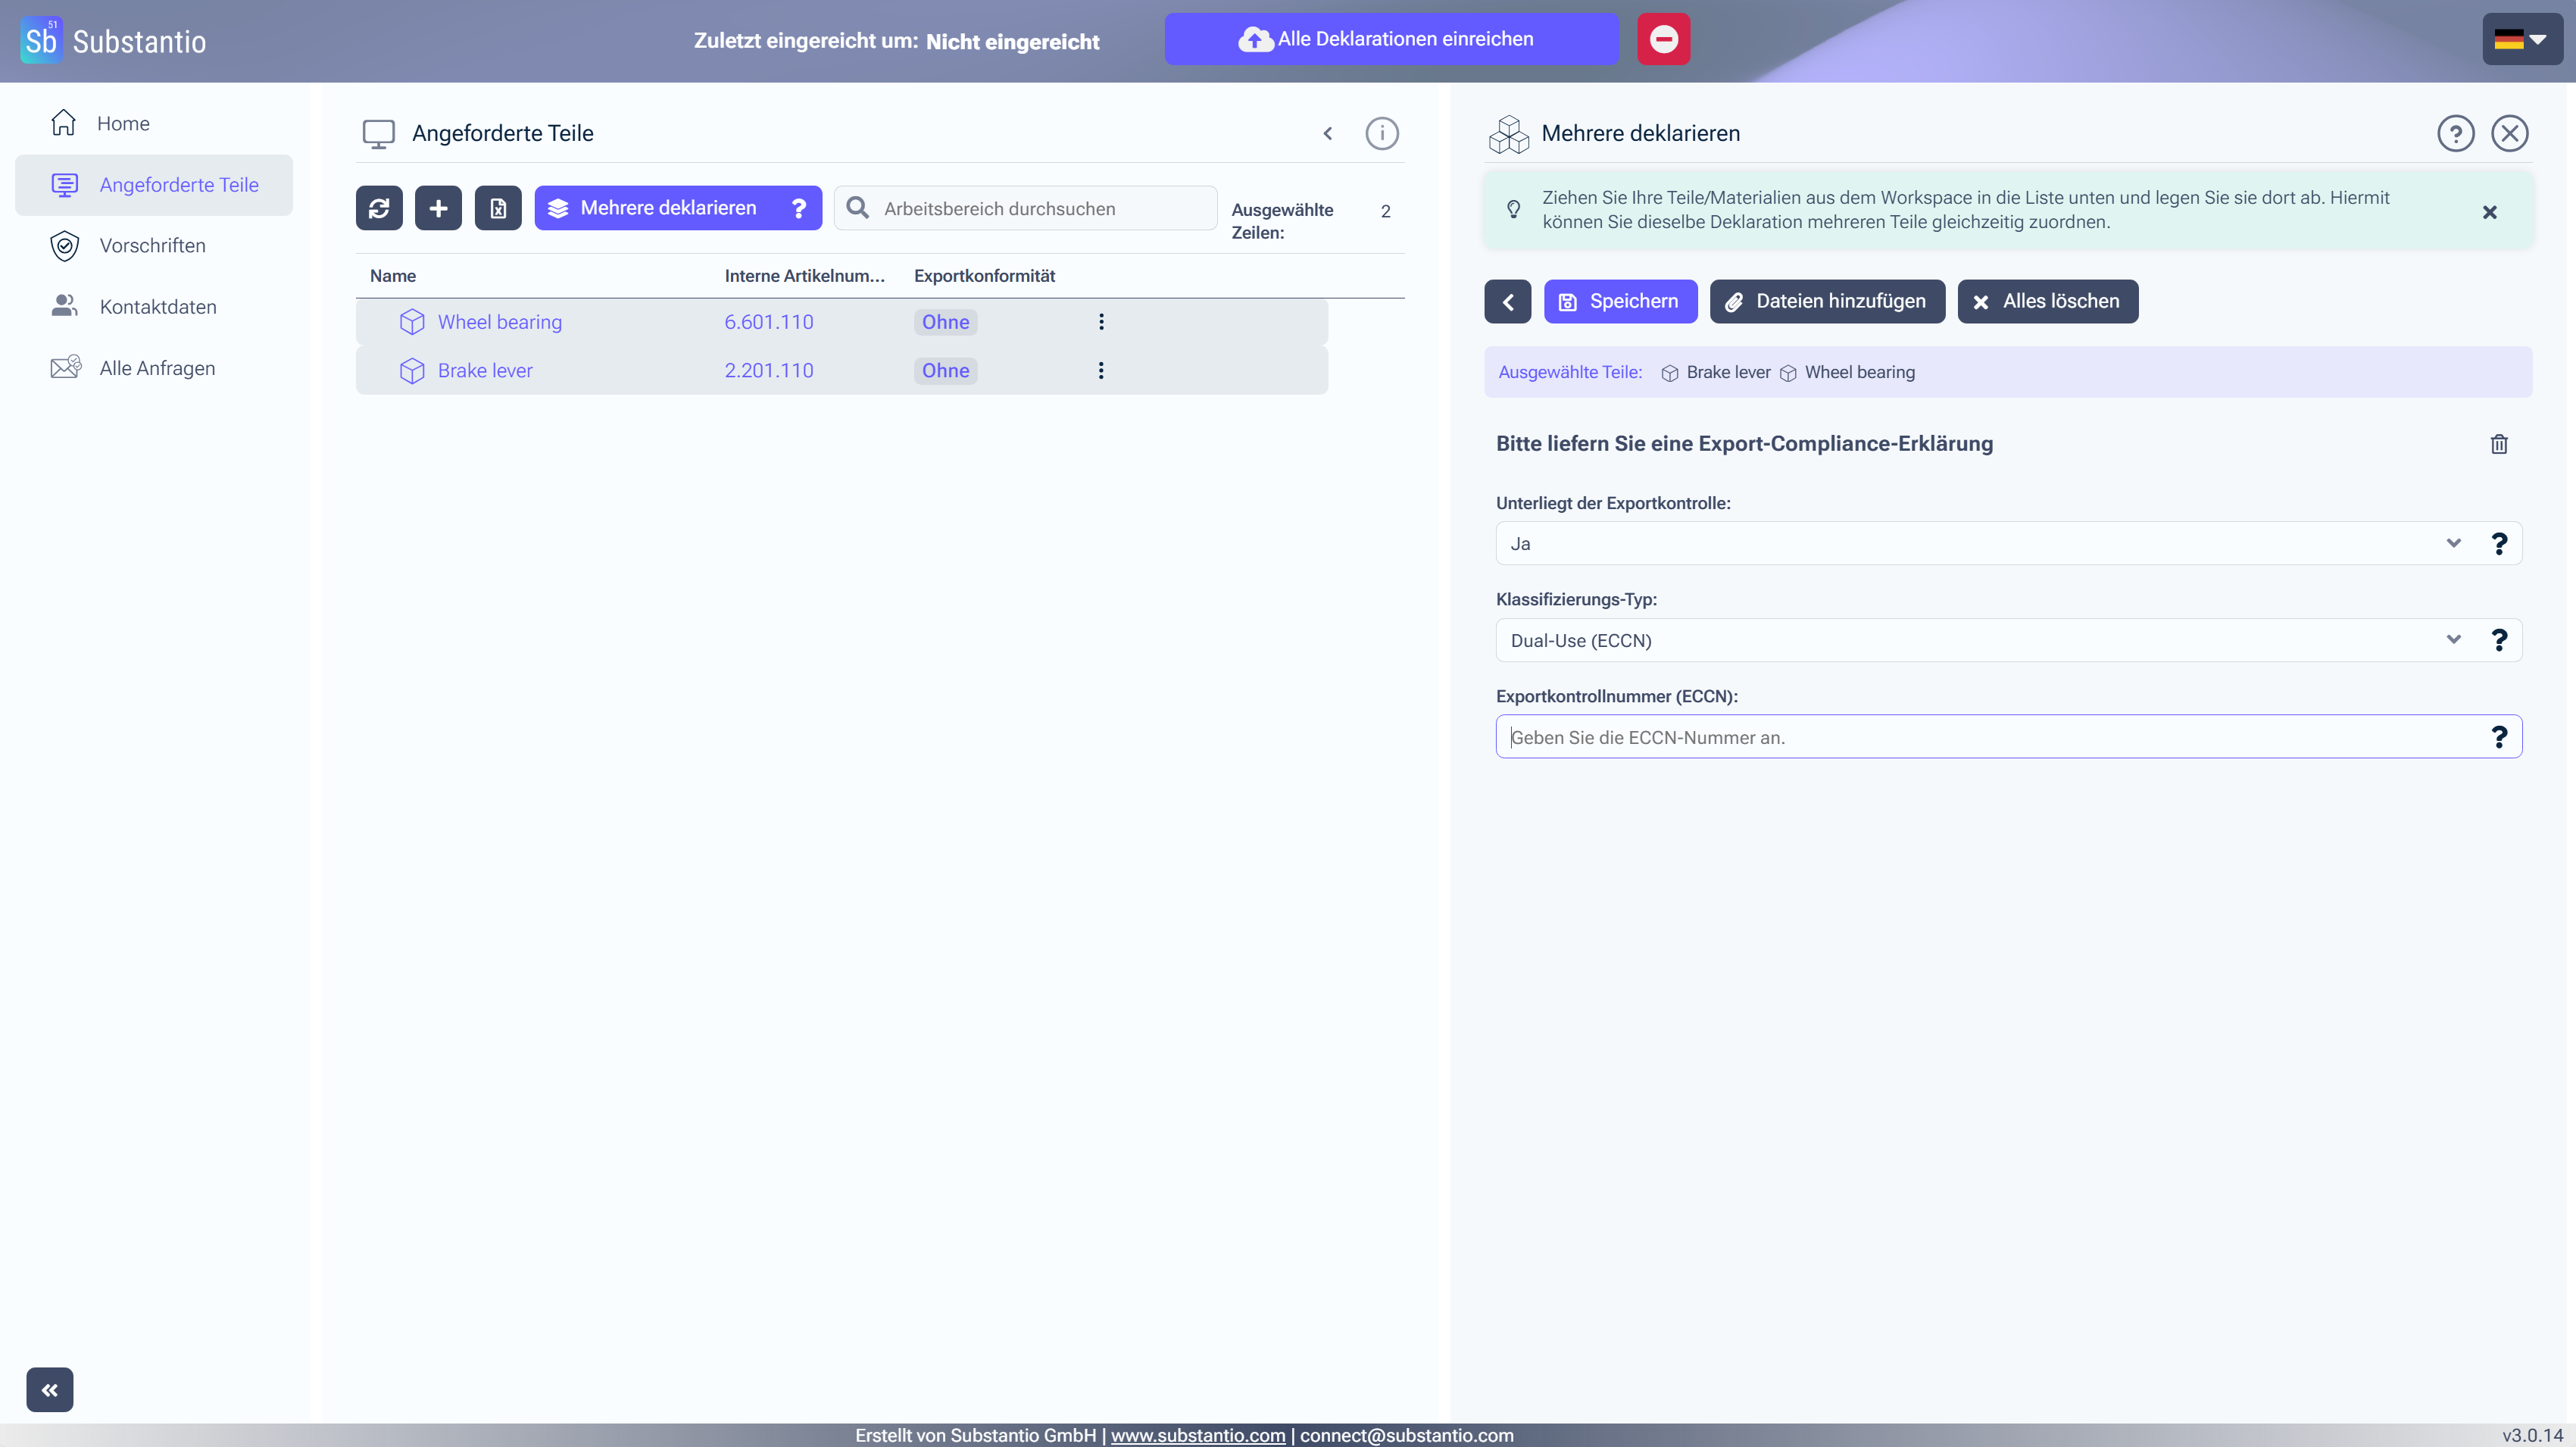2576x1447 pixels.
Task: Go to Vorschriften in sidebar
Action: [152, 246]
